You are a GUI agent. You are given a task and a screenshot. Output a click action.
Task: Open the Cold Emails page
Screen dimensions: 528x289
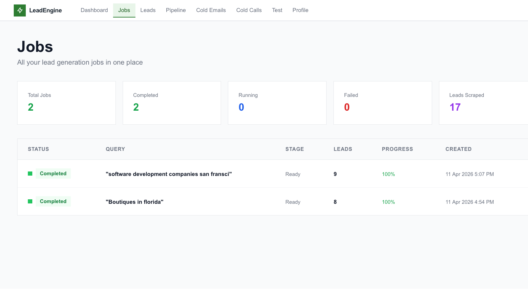pos(211,10)
